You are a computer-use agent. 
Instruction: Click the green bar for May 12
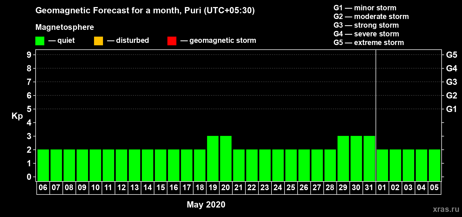point(121,165)
